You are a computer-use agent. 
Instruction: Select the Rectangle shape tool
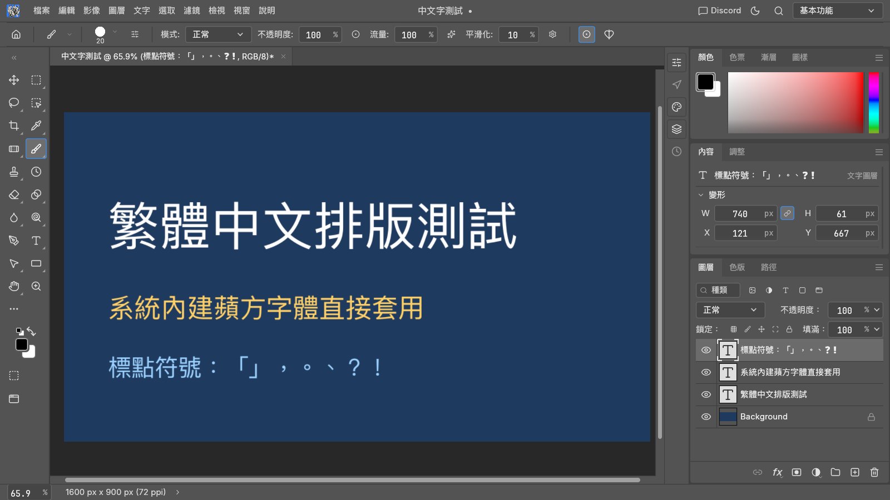(36, 263)
